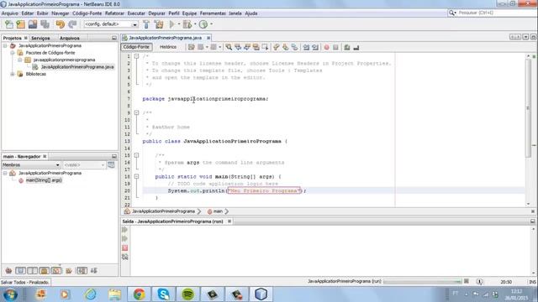Run the project with green play icon
538x302 pixels.
click(x=171, y=24)
